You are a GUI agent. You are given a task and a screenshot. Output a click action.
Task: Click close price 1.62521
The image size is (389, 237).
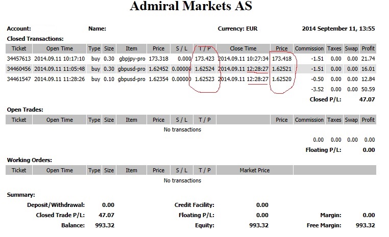click(x=282, y=69)
